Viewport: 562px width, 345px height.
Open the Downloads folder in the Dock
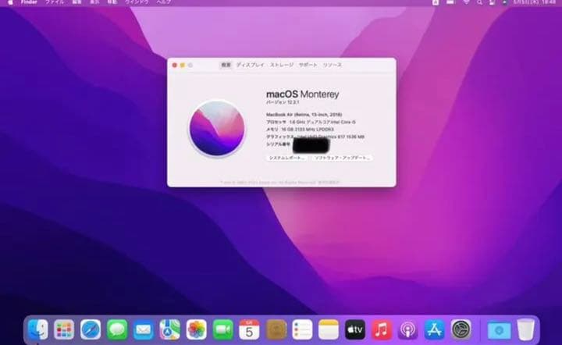point(500,329)
